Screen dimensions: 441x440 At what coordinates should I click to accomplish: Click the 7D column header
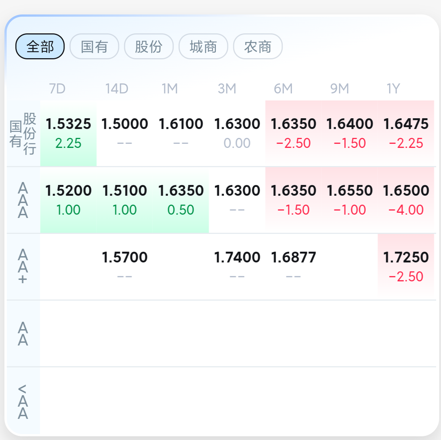57,89
